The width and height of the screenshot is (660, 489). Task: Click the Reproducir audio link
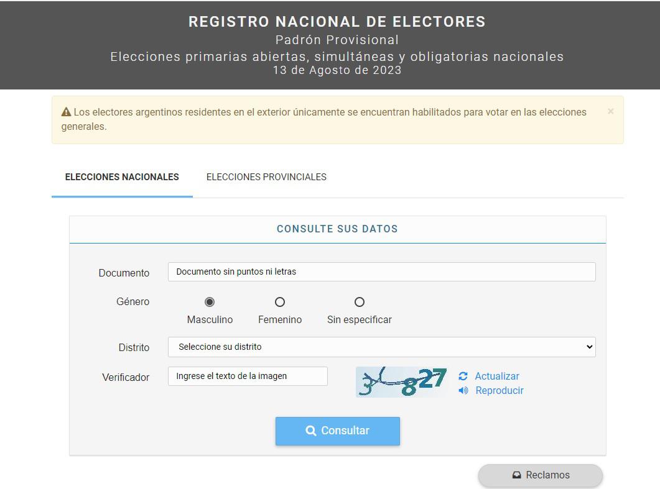[x=499, y=391]
